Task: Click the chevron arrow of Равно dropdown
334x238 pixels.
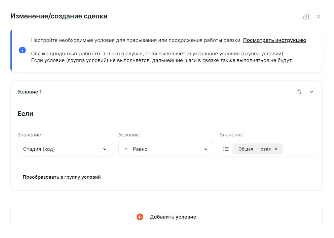Action: tap(206, 149)
